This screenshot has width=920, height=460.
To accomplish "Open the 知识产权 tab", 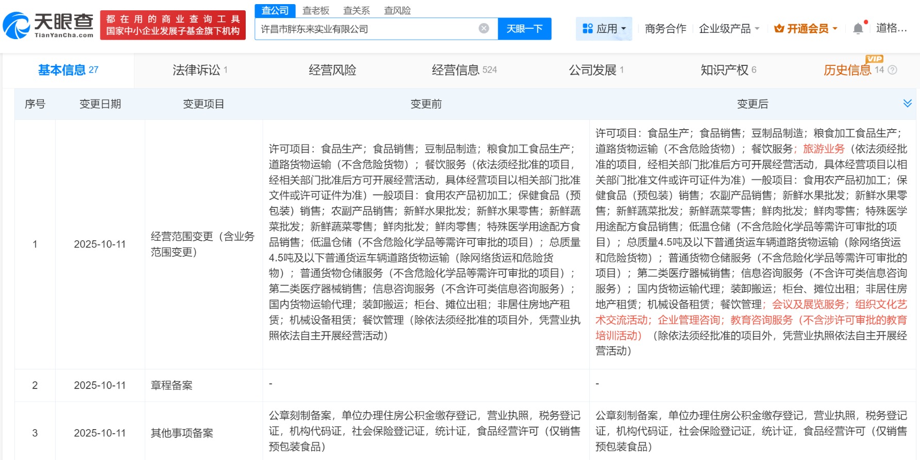I will (x=728, y=70).
